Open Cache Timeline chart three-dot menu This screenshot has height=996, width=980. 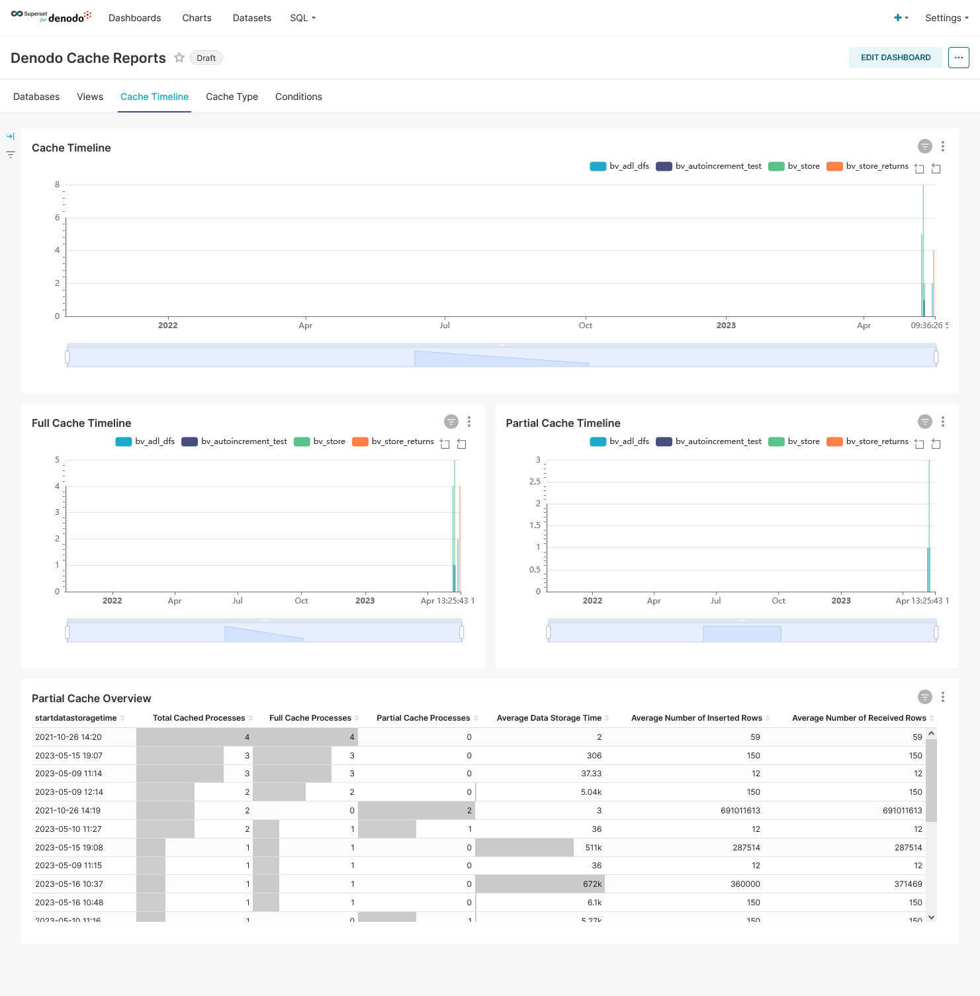[943, 146]
